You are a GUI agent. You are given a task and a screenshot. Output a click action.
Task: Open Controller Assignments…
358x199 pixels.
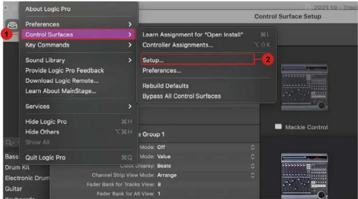pos(206,45)
